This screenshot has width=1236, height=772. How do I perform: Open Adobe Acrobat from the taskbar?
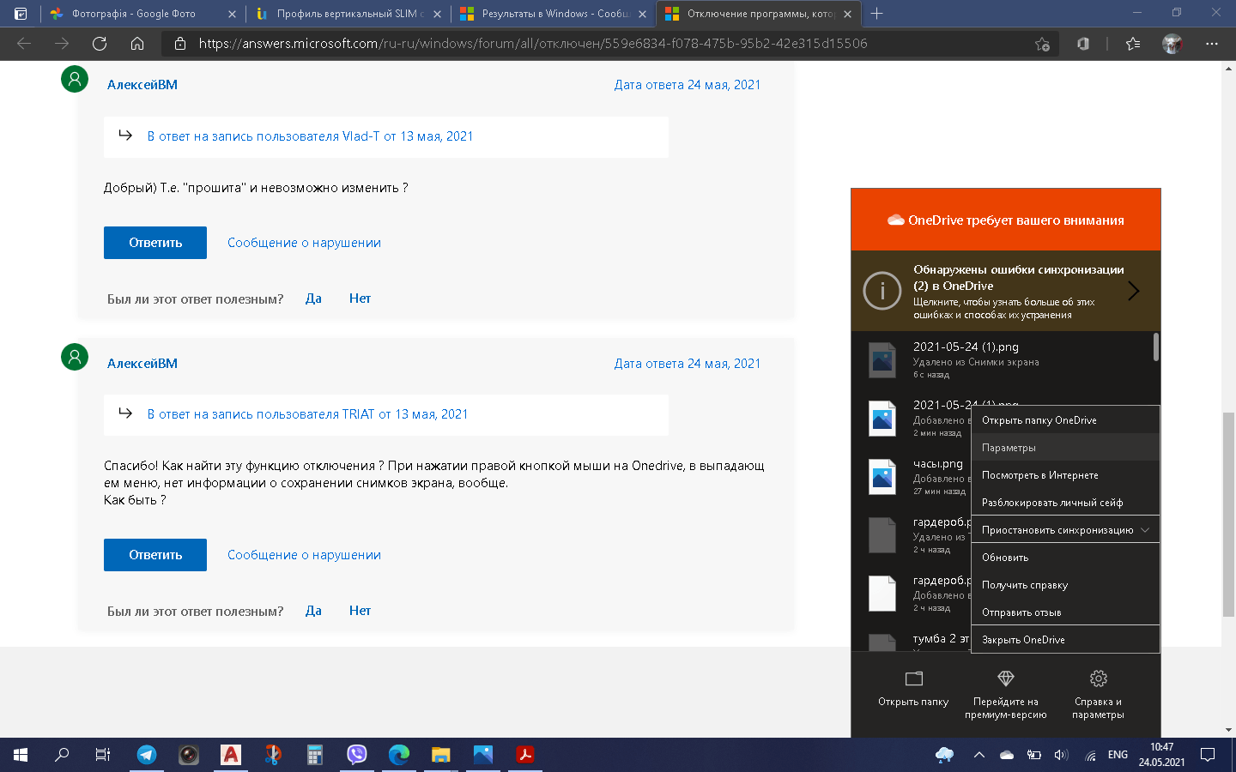click(x=525, y=755)
